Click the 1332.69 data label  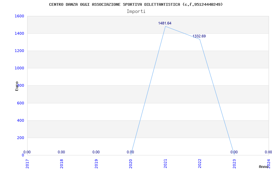click(199, 36)
